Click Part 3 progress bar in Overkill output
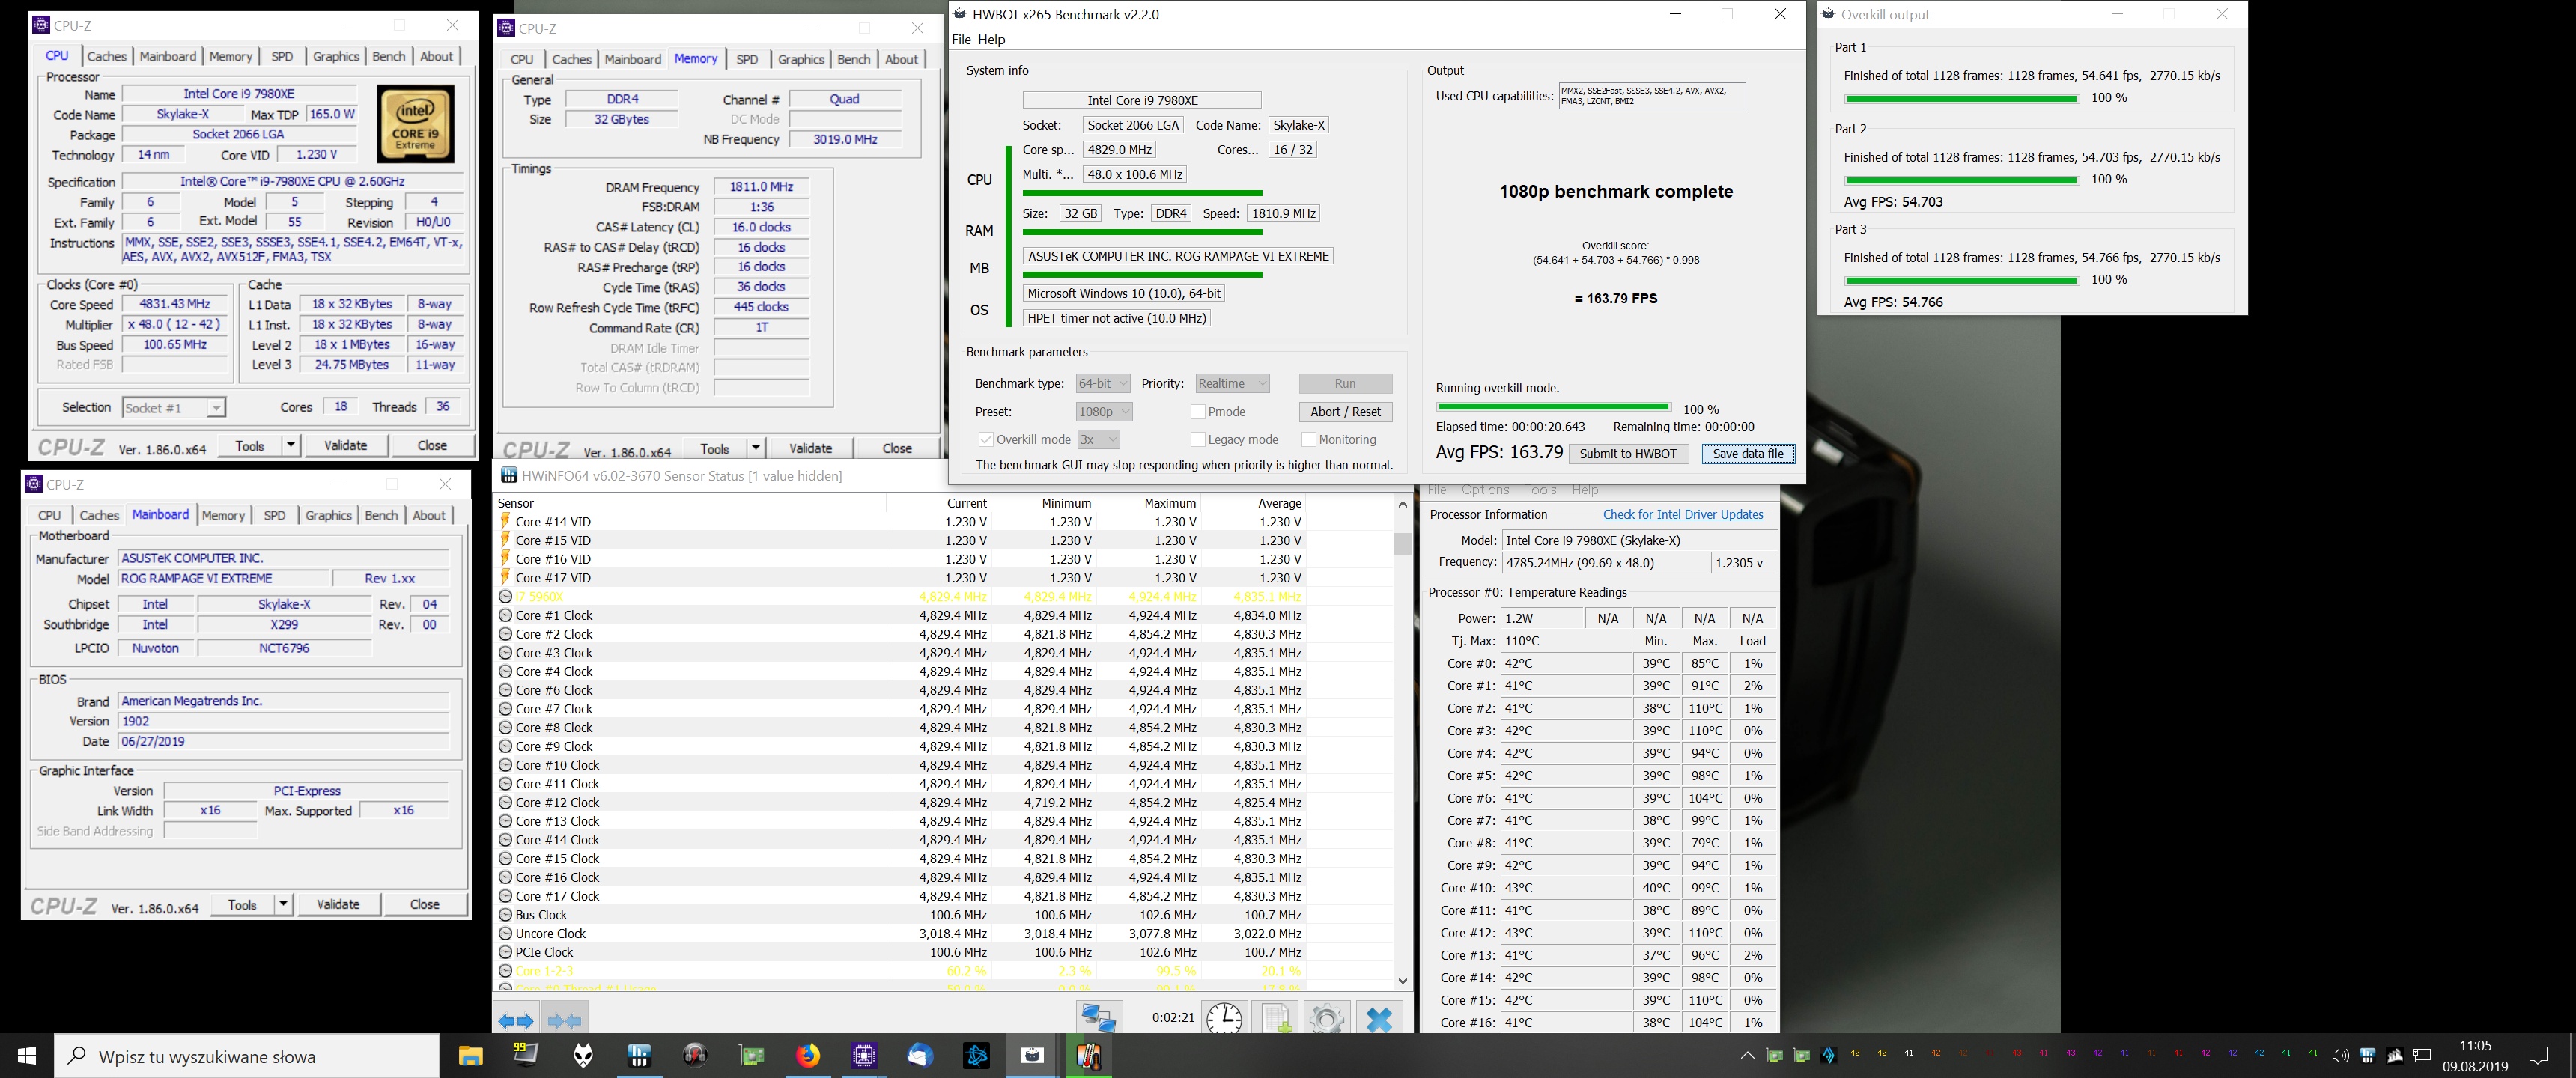The width and height of the screenshot is (2576, 1078). pyautogui.click(x=1961, y=280)
